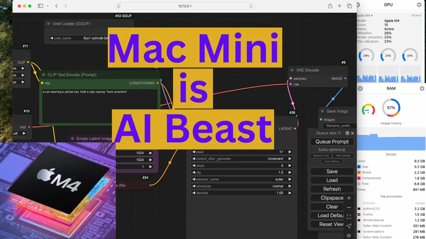This screenshot has width=426, height=239.
Task: Save the workflow with Save button
Action: tap(332, 171)
